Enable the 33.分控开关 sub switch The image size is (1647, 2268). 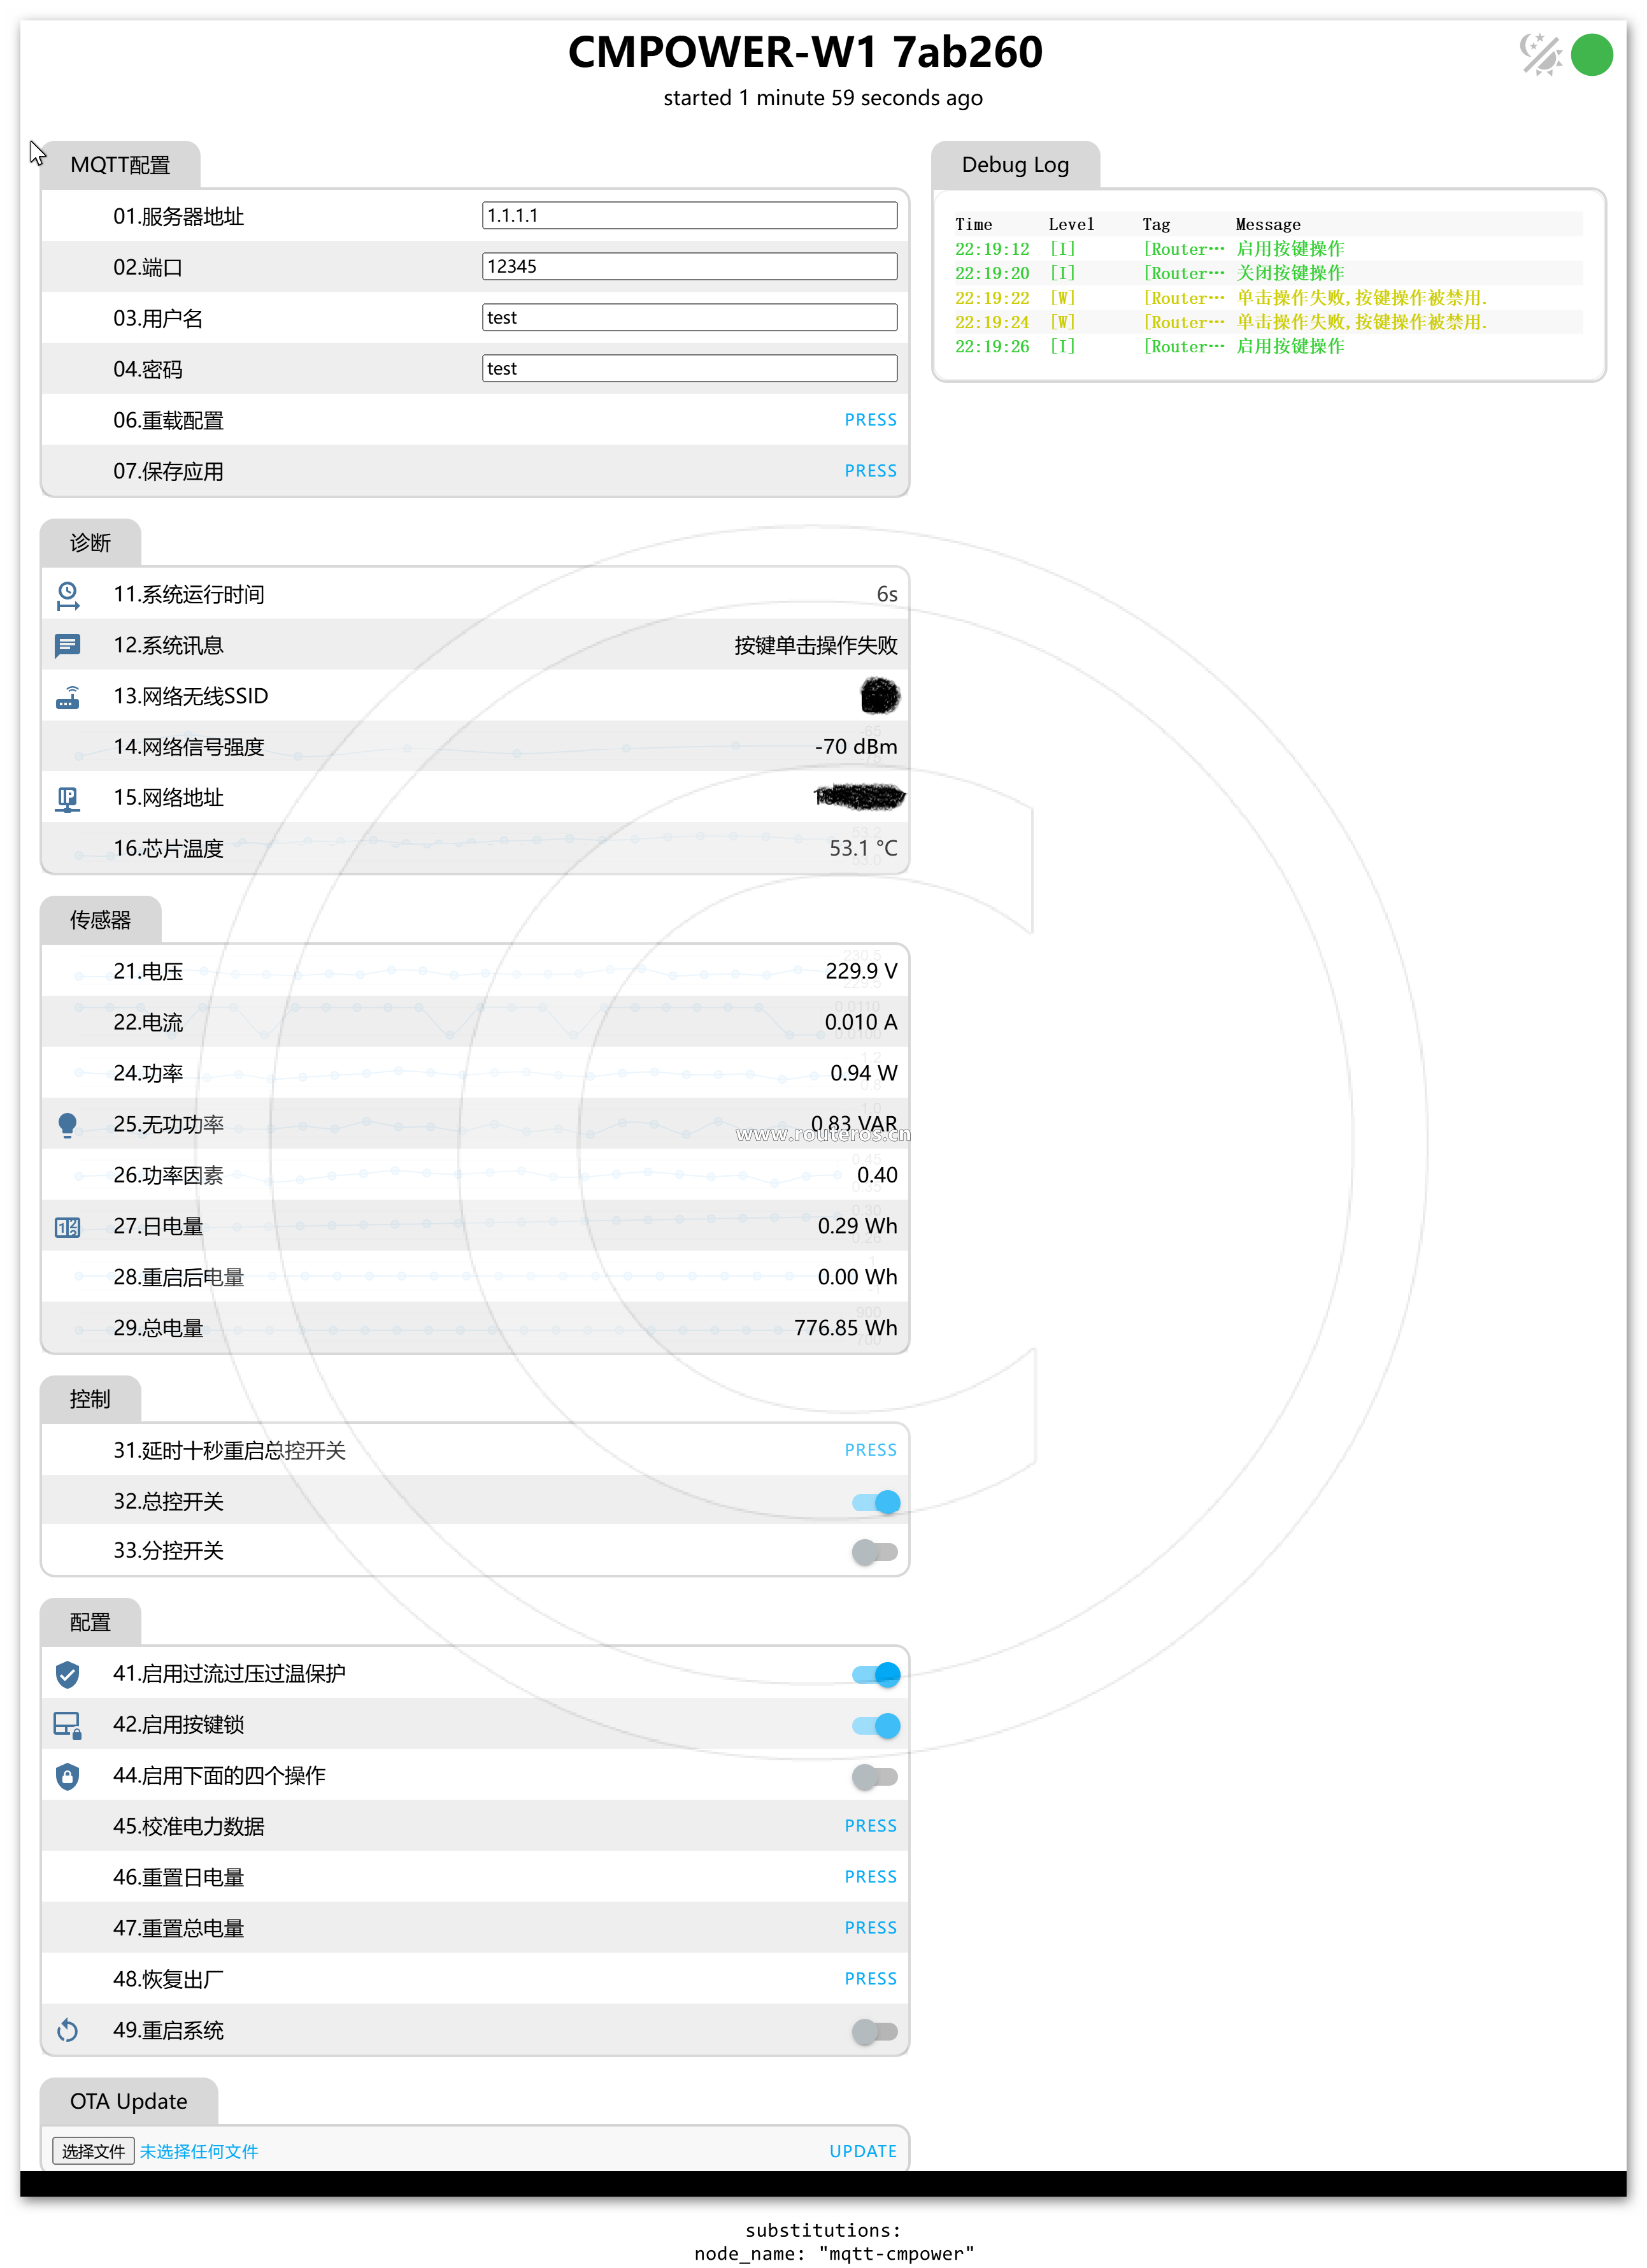pos(875,1552)
